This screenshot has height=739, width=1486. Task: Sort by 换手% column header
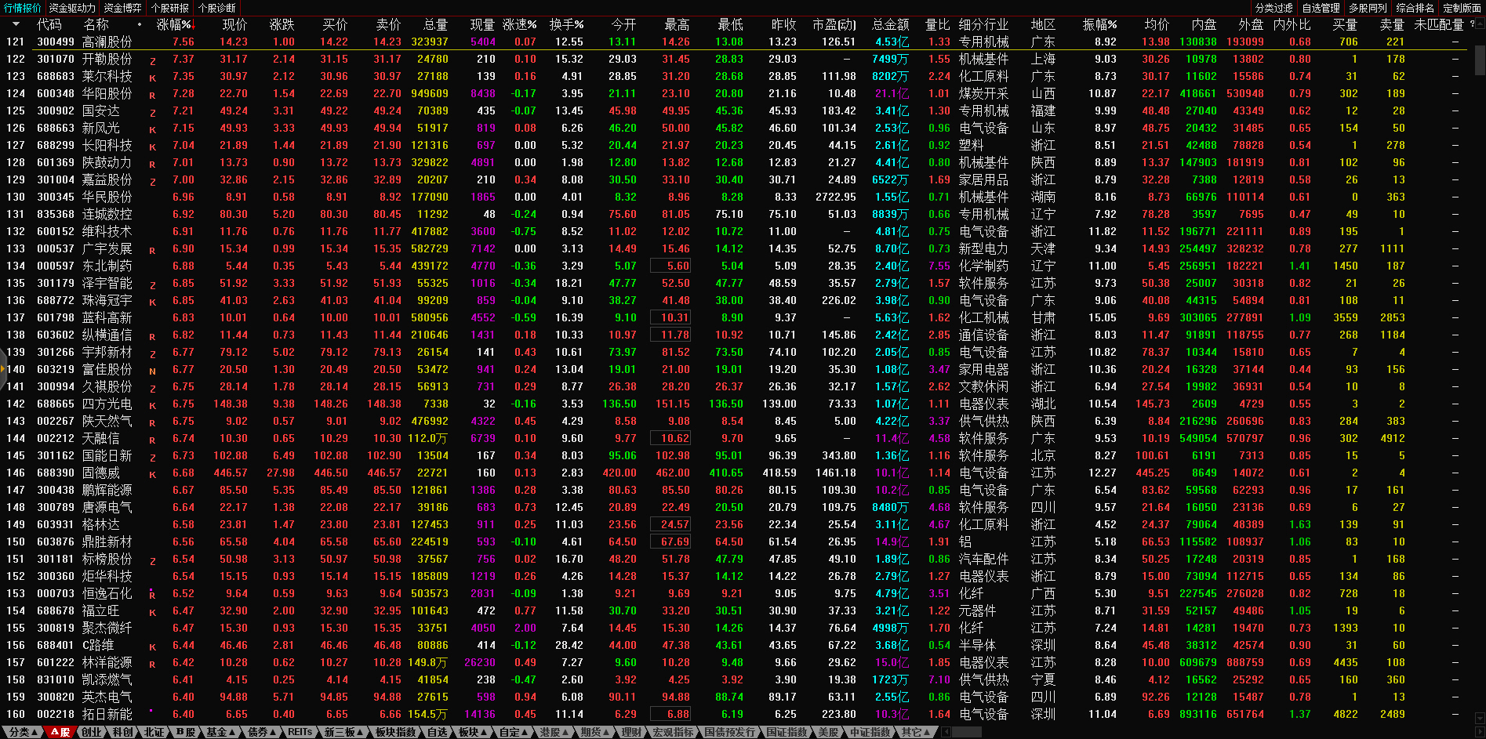566,24
